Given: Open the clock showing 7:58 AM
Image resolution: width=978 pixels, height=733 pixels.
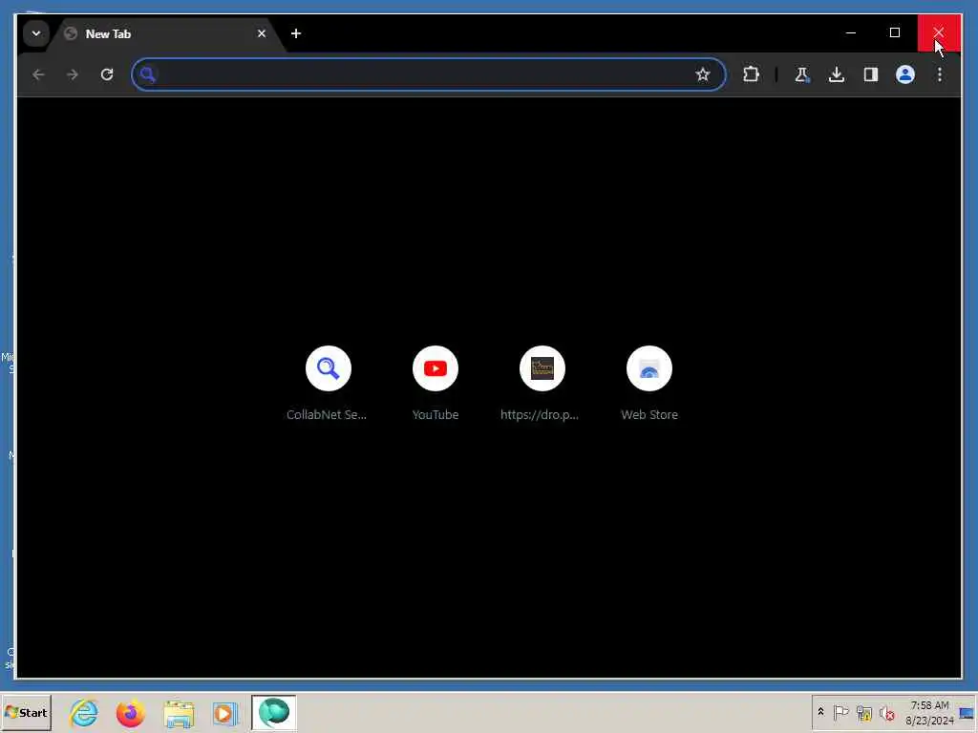Looking at the screenshot, I should (x=929, y=712).
